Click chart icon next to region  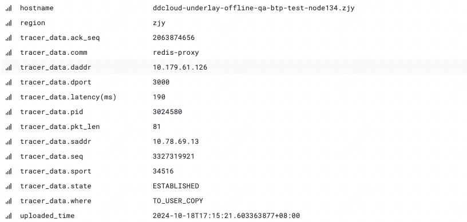point(9,23)
